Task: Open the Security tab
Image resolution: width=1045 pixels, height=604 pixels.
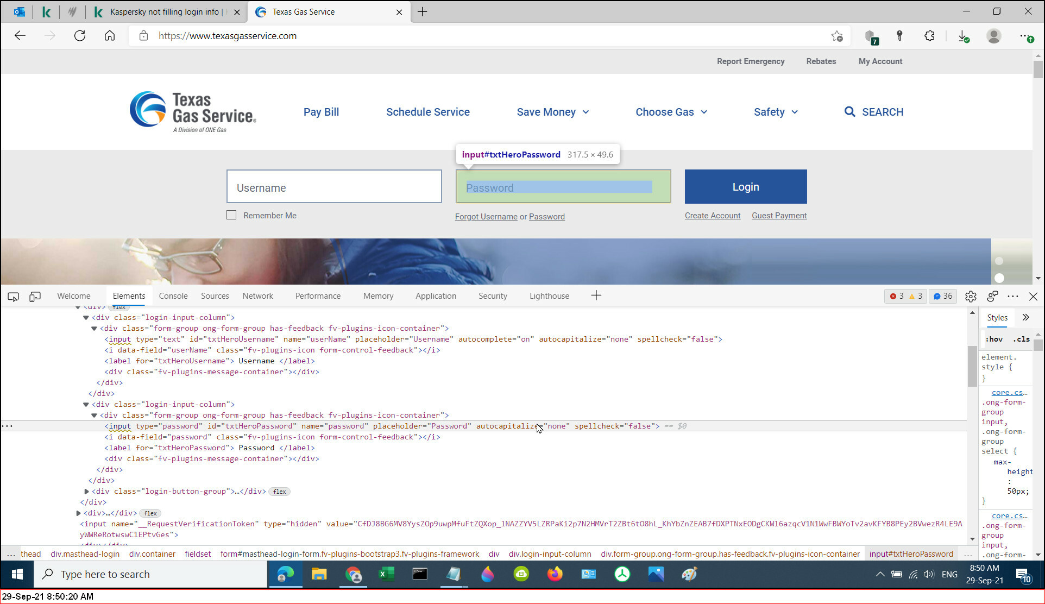Action: 493,296
